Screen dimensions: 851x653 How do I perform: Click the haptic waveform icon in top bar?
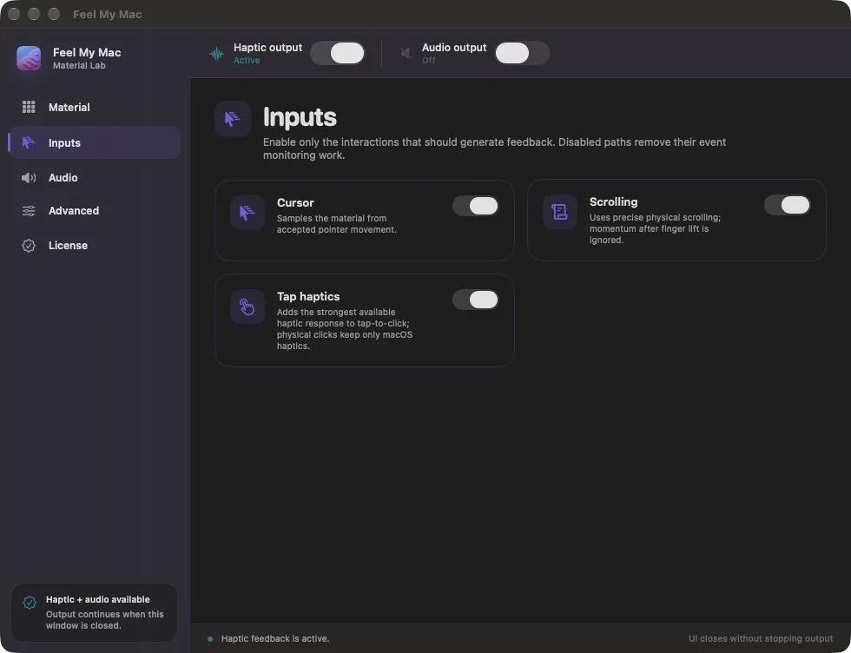click(x=216, y=53)
